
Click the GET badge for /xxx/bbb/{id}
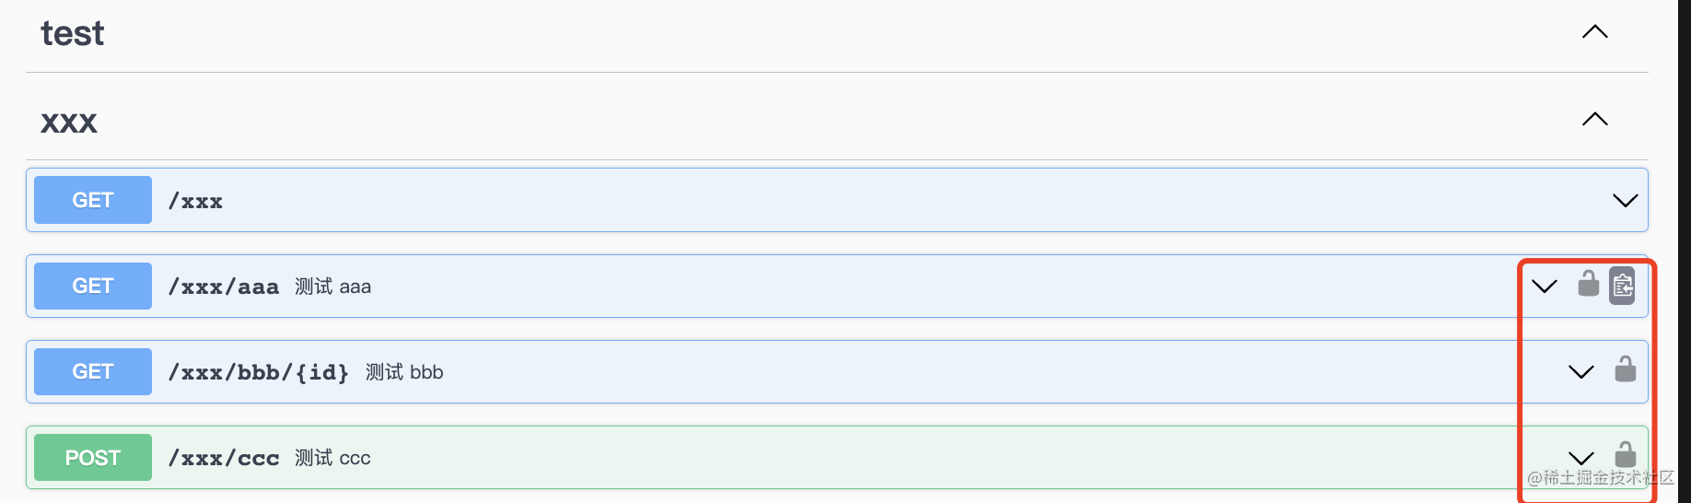(x=93, y=371)
